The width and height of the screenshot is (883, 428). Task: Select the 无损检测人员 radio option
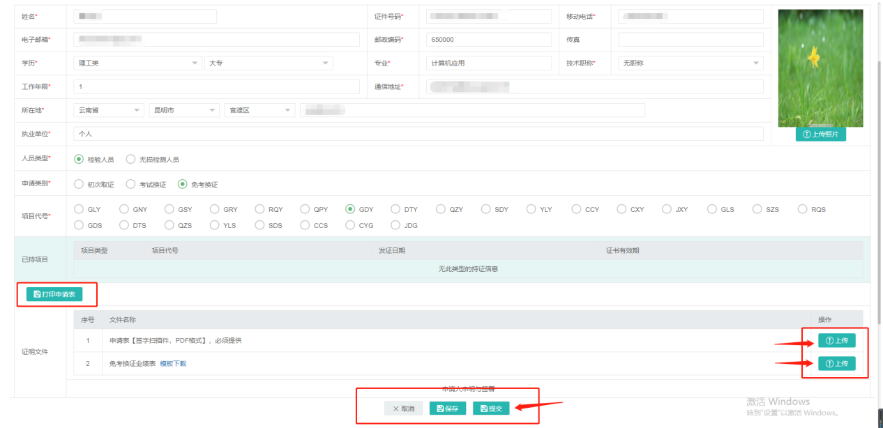[131, 159]
